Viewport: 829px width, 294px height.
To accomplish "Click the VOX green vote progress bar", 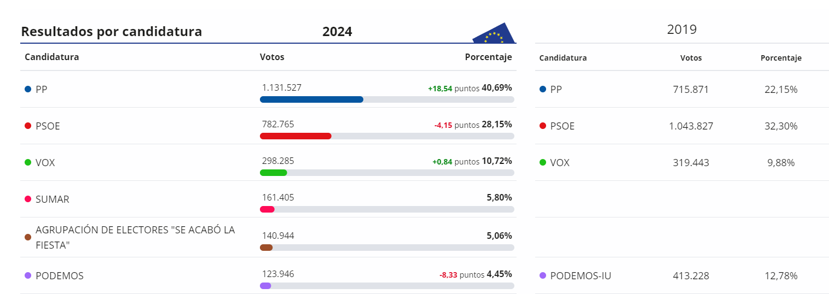I will (x=274, y=173).
